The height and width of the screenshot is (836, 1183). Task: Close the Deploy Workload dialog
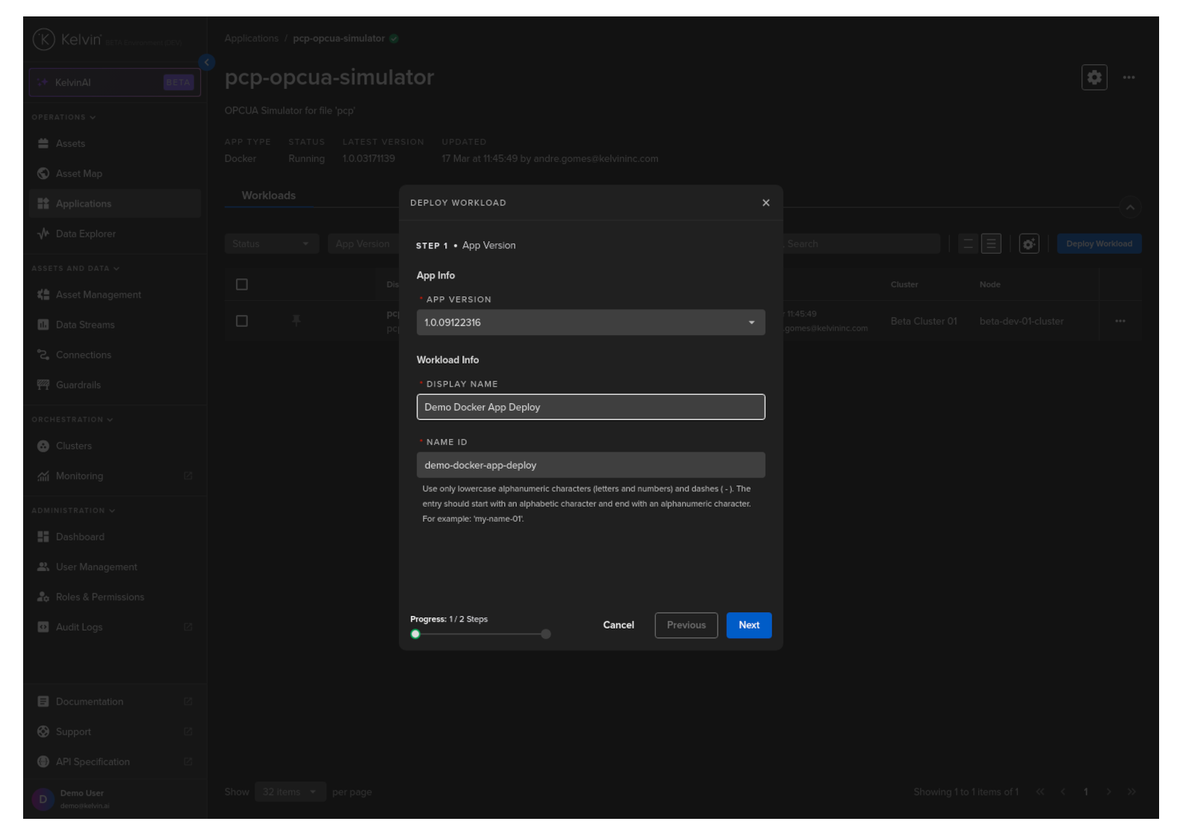point(766,203)
